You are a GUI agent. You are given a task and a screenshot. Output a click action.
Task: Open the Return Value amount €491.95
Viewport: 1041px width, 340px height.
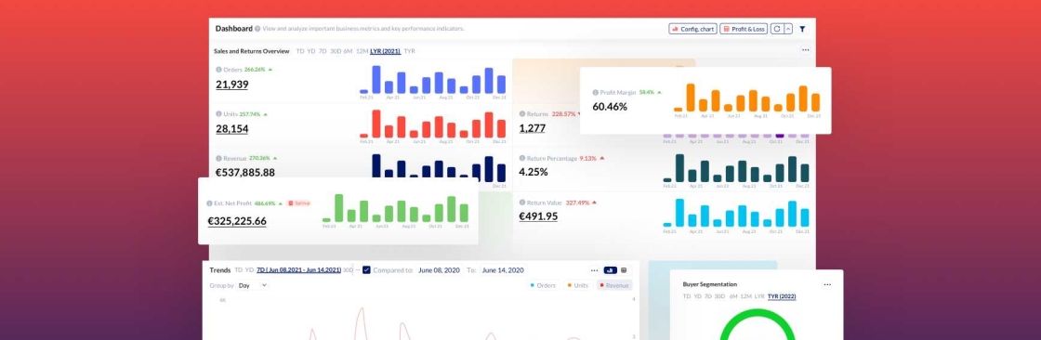pos(538,216)
